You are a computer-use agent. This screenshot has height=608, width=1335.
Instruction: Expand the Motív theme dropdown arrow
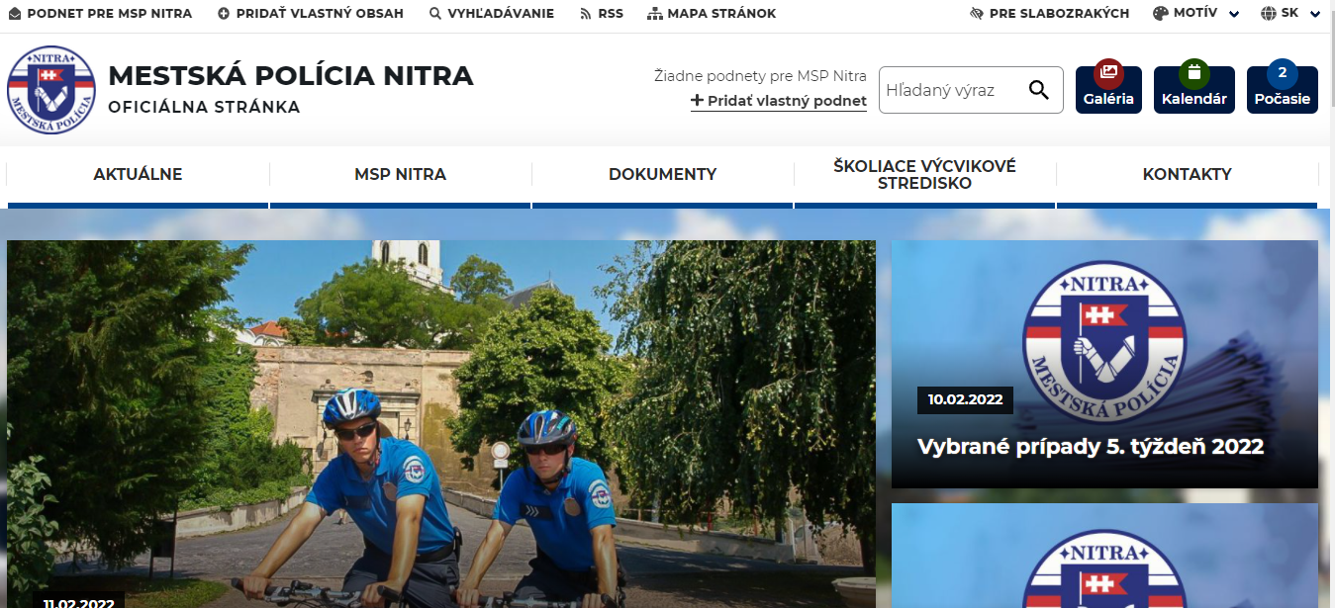pos(1234,14)
